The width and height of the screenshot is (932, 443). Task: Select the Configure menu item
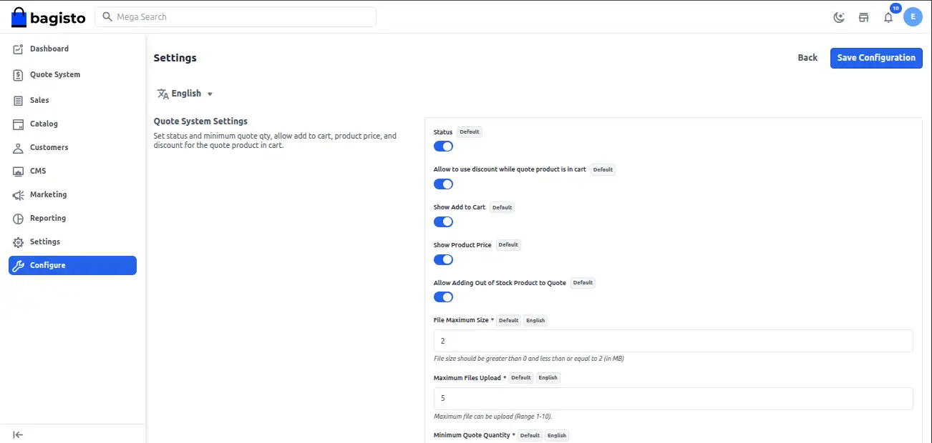tap(72, 266)
